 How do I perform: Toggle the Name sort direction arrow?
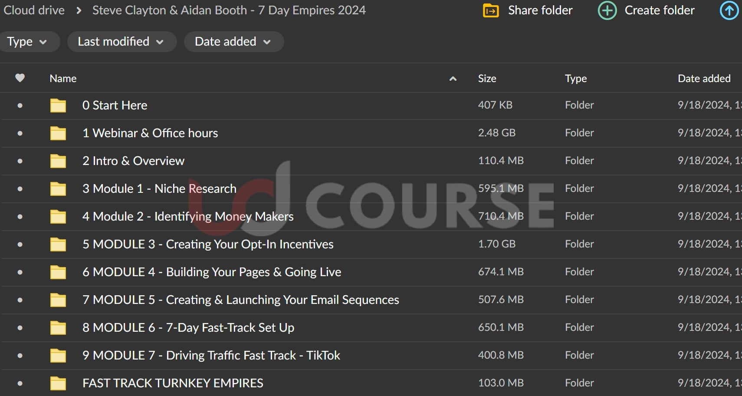pyautogui.click(x=453, y=79)
